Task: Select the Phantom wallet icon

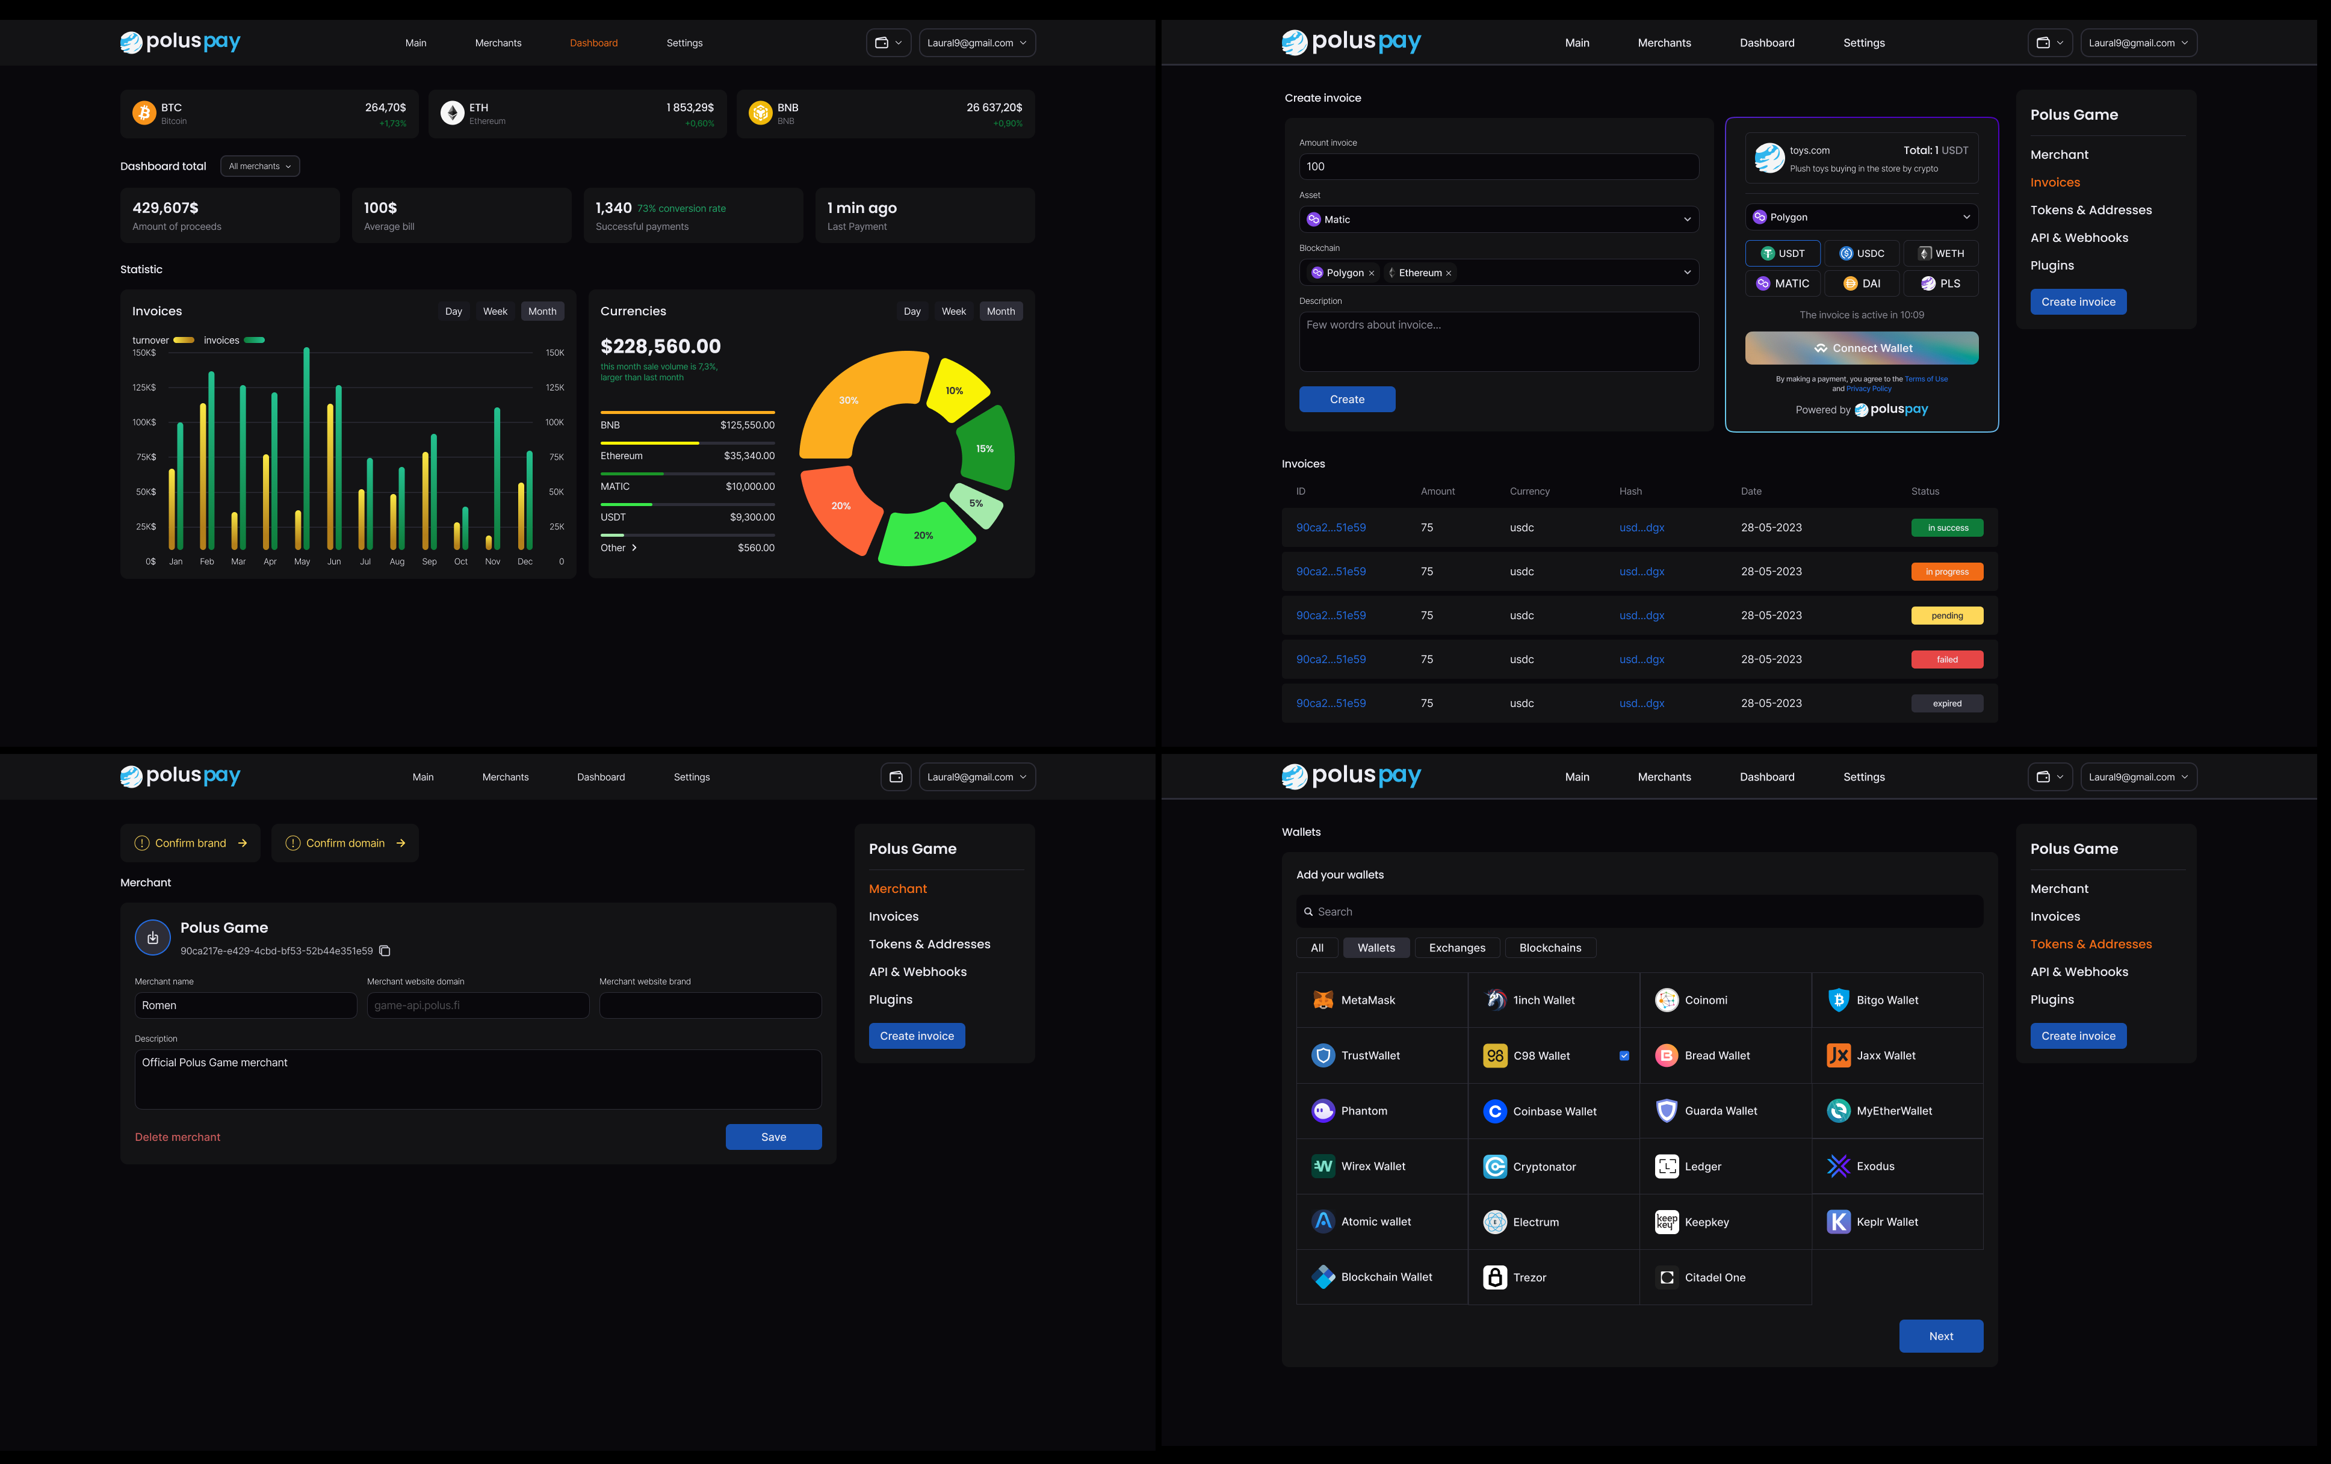Action: pos(1322,1111)
